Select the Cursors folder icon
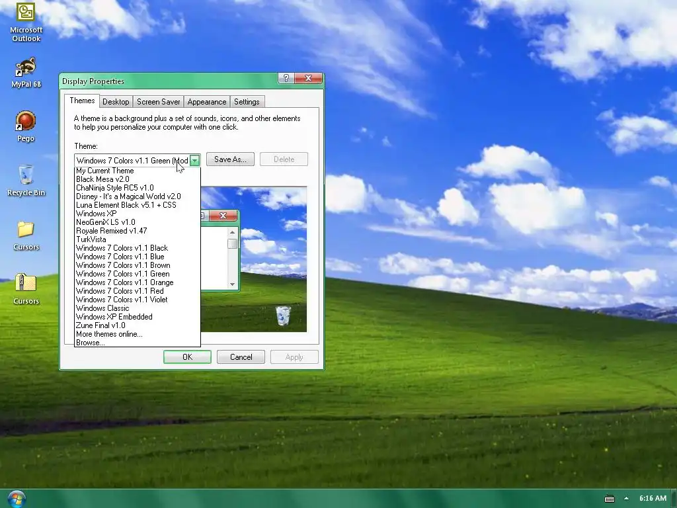This screenshot has width=677, height=508. click(x=26, y=235)
